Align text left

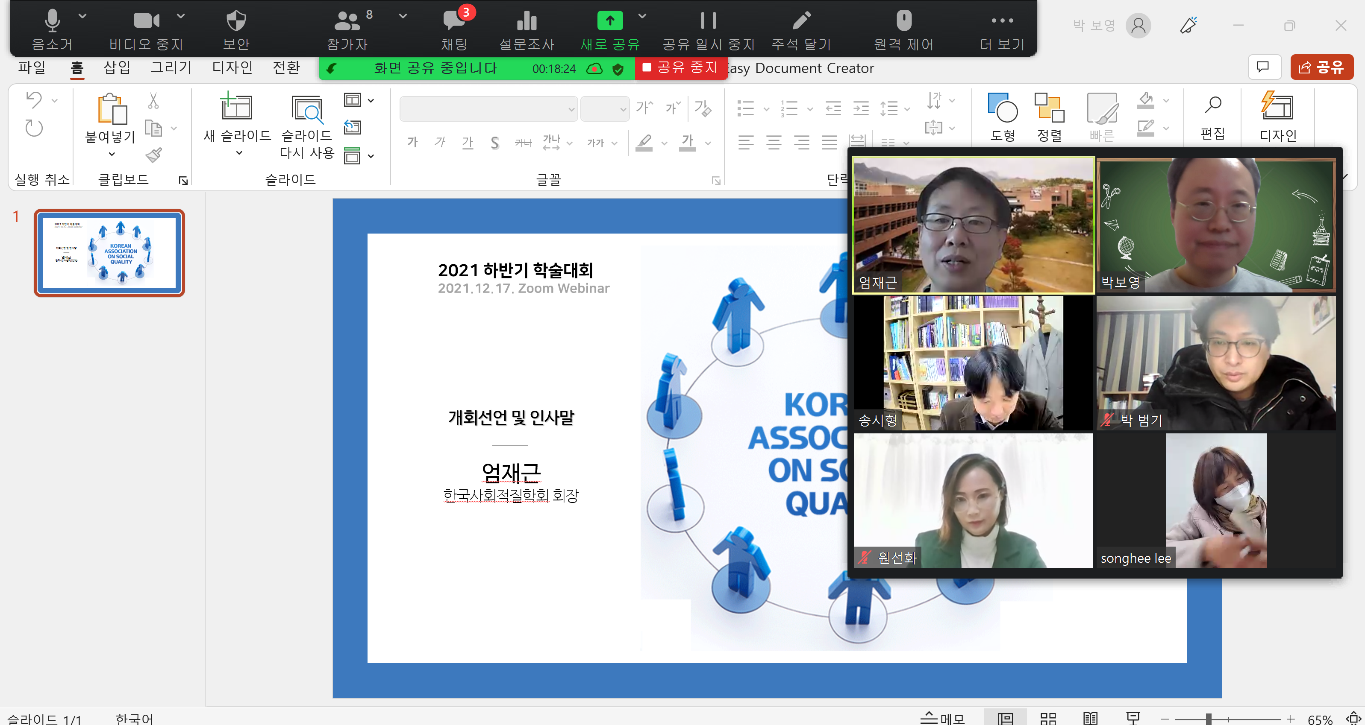coord(746,142)
